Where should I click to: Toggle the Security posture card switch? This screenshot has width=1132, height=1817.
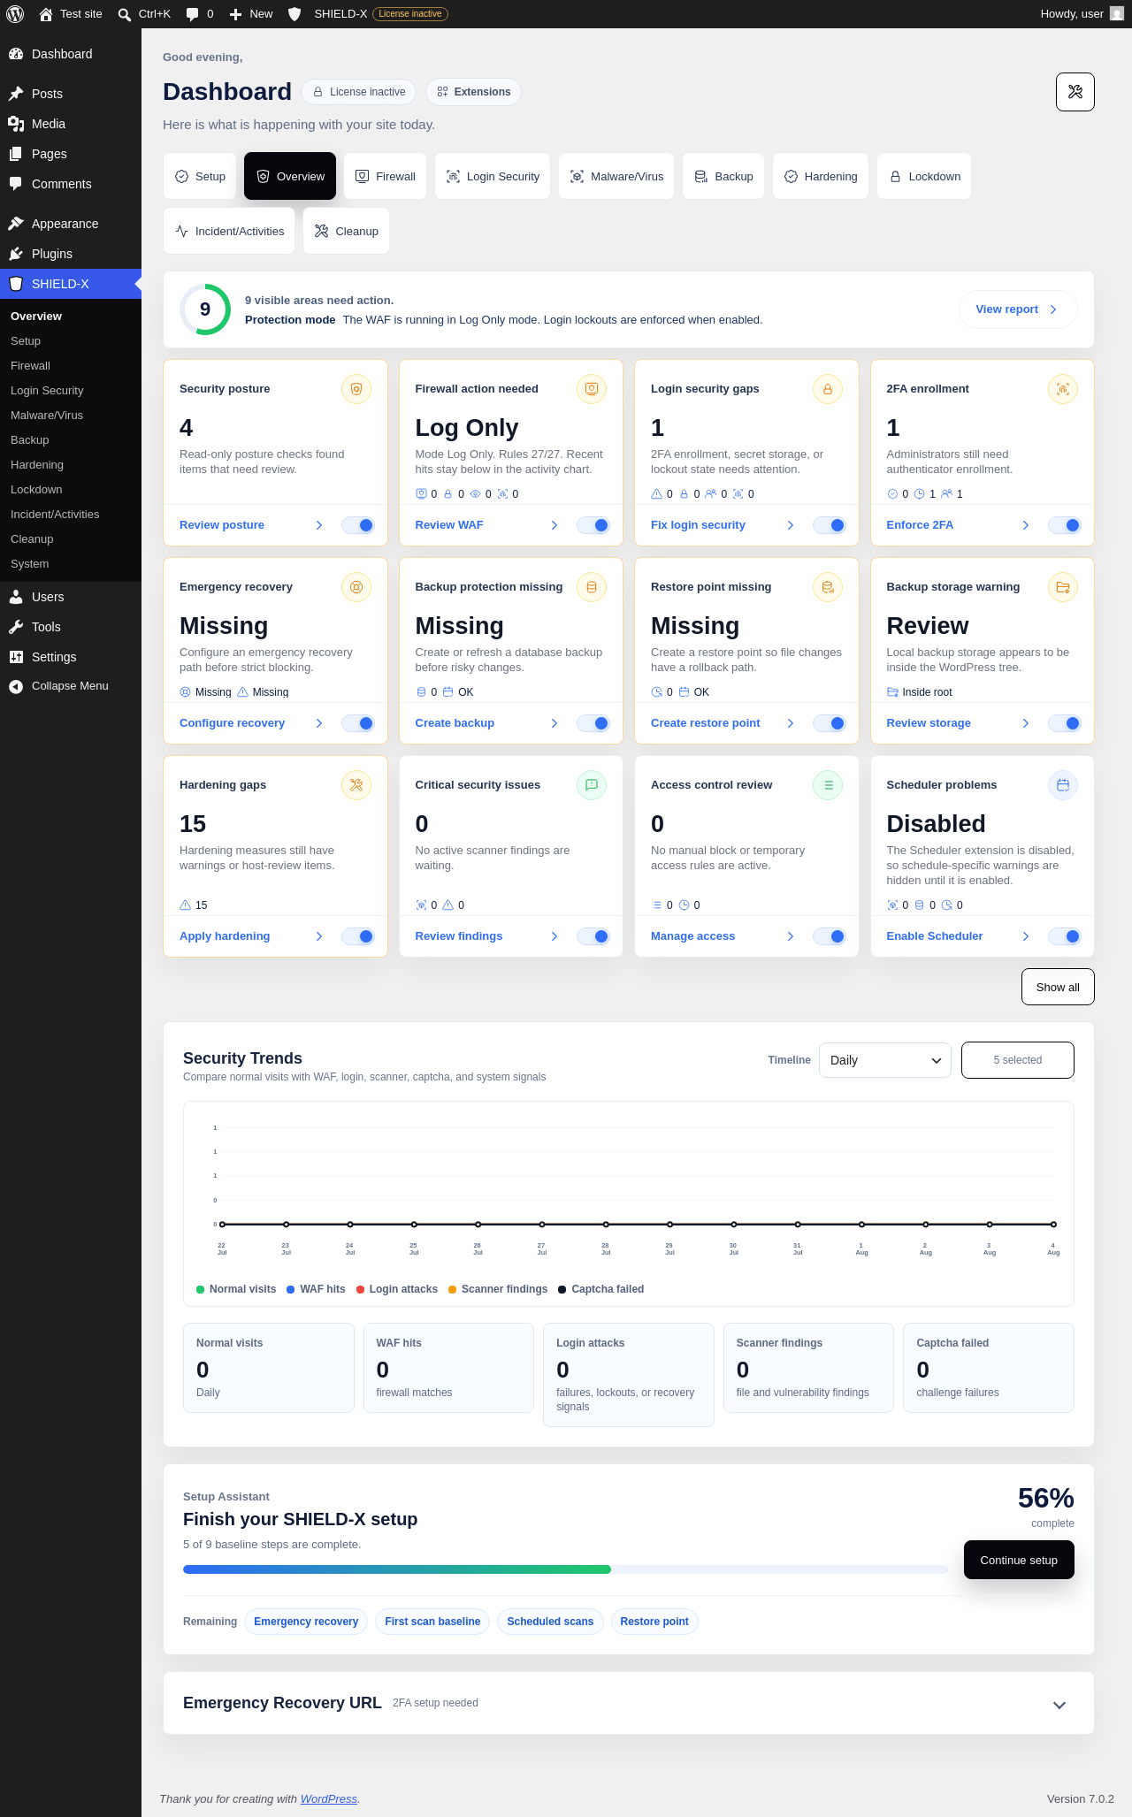(x=358, y=525)
